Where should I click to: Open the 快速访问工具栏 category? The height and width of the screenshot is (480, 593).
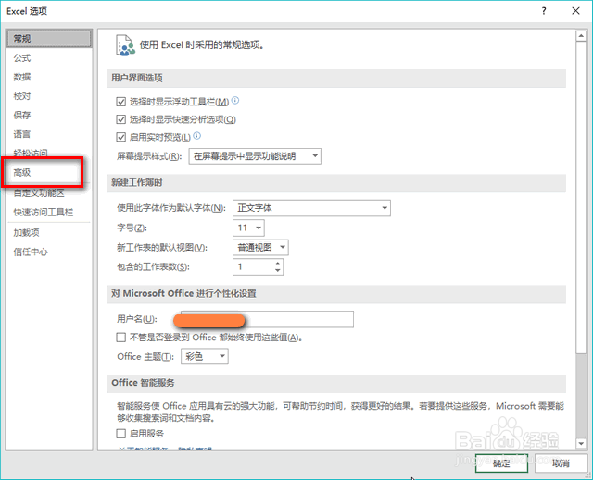pyautogui.click(x=49, y=213)
